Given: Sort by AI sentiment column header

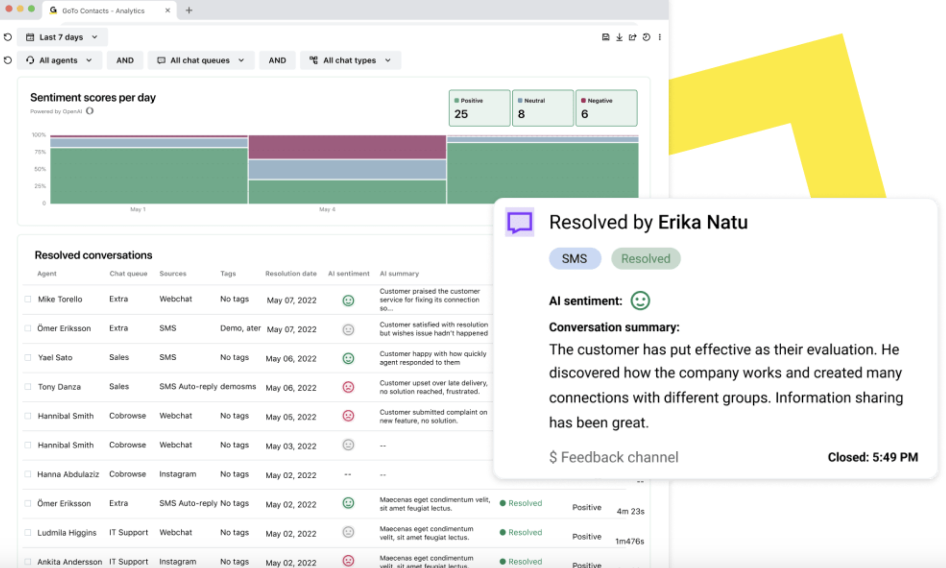Looking at the screenshot, I should pos(348,273).
